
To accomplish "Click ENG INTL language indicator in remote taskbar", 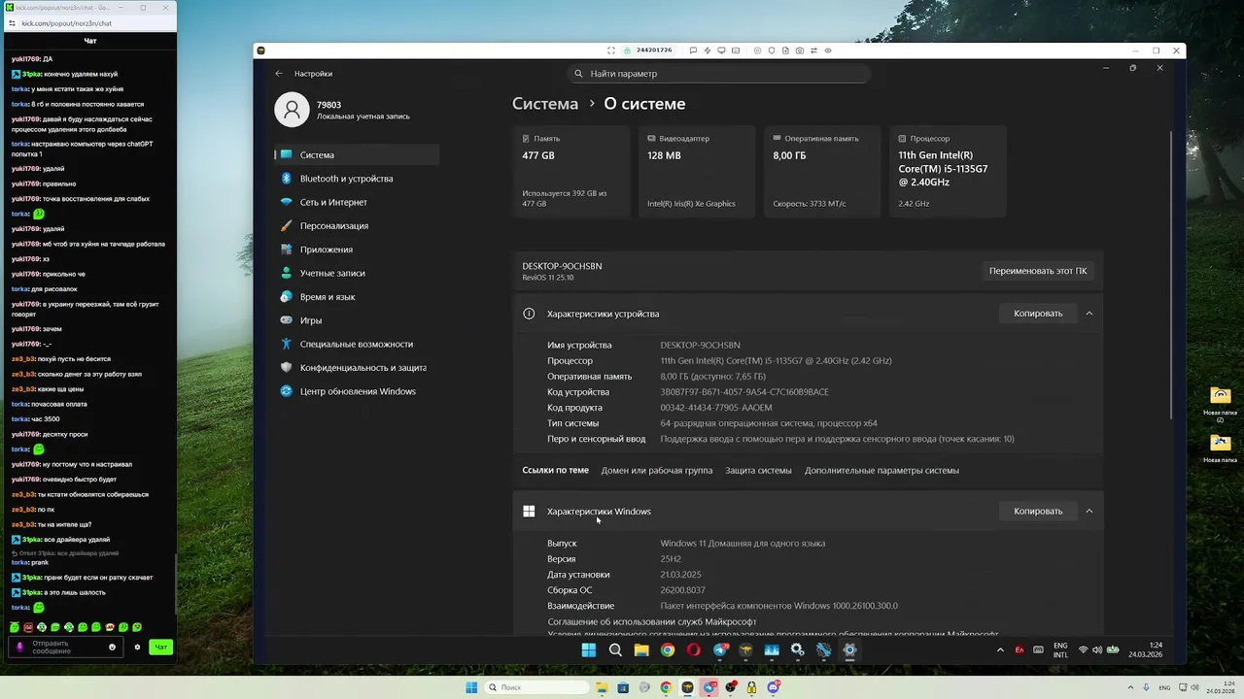I will pyautogui.click(x=1060, y=649).
